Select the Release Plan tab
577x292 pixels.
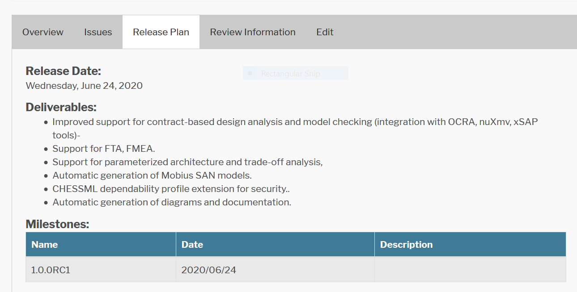[x=161, y=32]
